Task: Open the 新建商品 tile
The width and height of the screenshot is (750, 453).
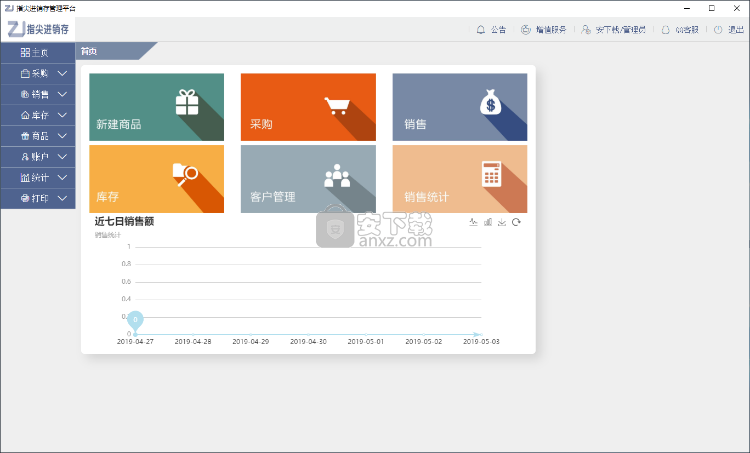Action: click(157, 107)
